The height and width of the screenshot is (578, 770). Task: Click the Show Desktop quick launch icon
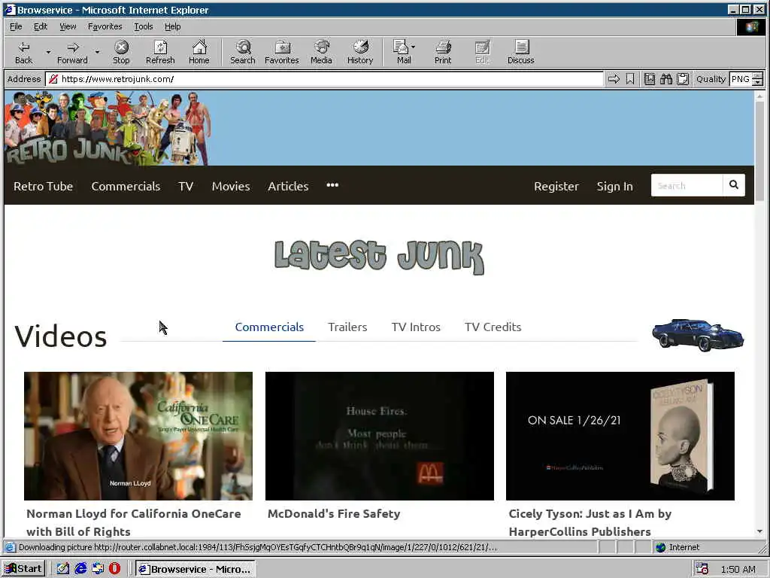[x=63, y=569]
